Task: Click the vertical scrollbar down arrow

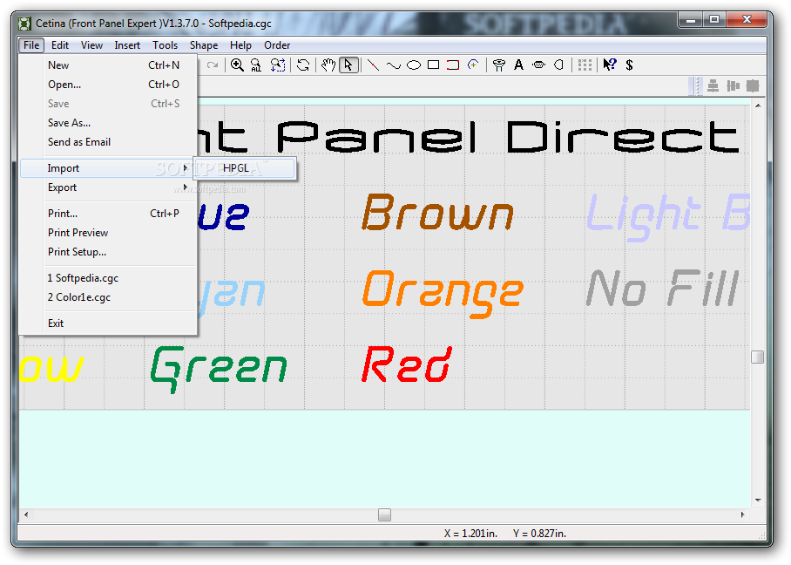Action: [x=758, y=500]
